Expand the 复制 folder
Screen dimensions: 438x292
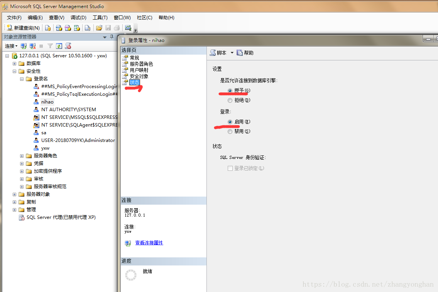click(15, 202)
